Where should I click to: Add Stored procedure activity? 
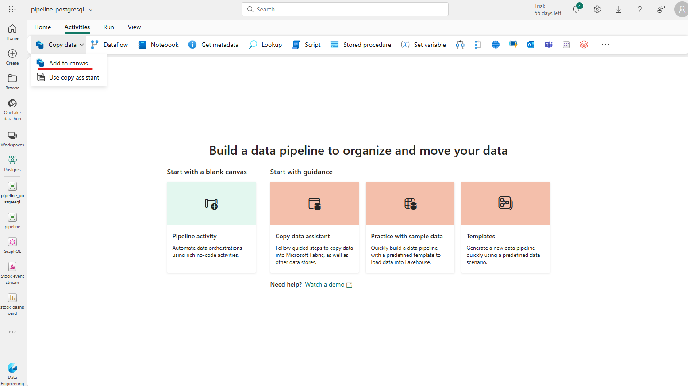pos(361,45)
